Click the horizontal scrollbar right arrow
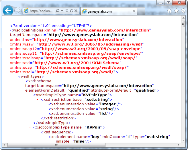Viewport: 188px width, 150px height. pyautogui.click(x=179, y=145)
